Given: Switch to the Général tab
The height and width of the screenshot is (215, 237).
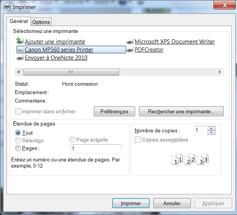Looking at the screenshot, I should (19, 21).
